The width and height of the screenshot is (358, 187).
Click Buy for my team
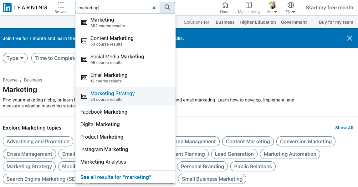[336, 22]
